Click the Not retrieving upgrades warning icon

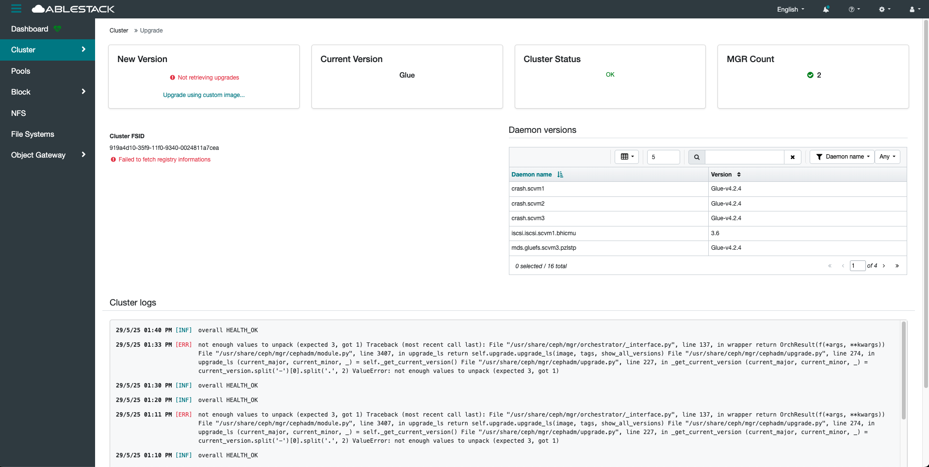(172, 78)
